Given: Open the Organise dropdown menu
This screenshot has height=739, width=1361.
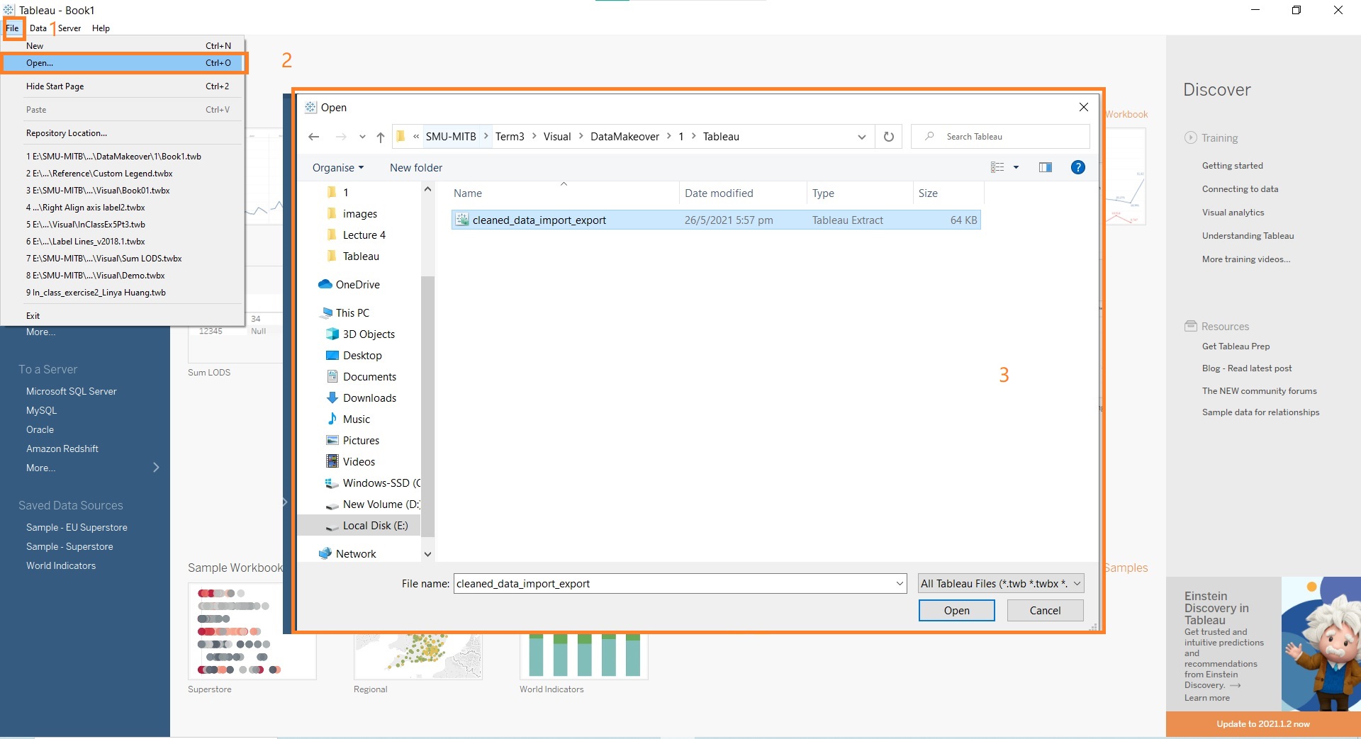Looking at the screenshot, I should [x=338, y=167].
